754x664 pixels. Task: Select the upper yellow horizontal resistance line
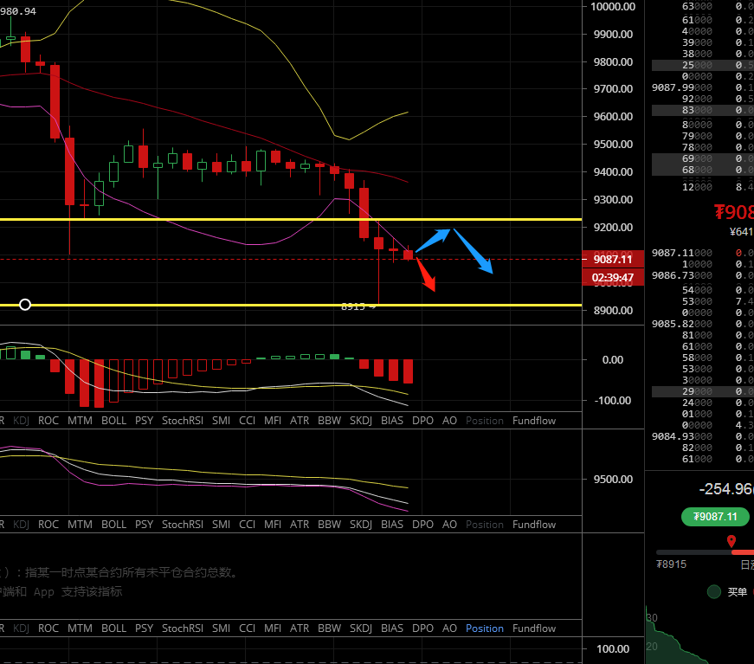tap(260, 220)
